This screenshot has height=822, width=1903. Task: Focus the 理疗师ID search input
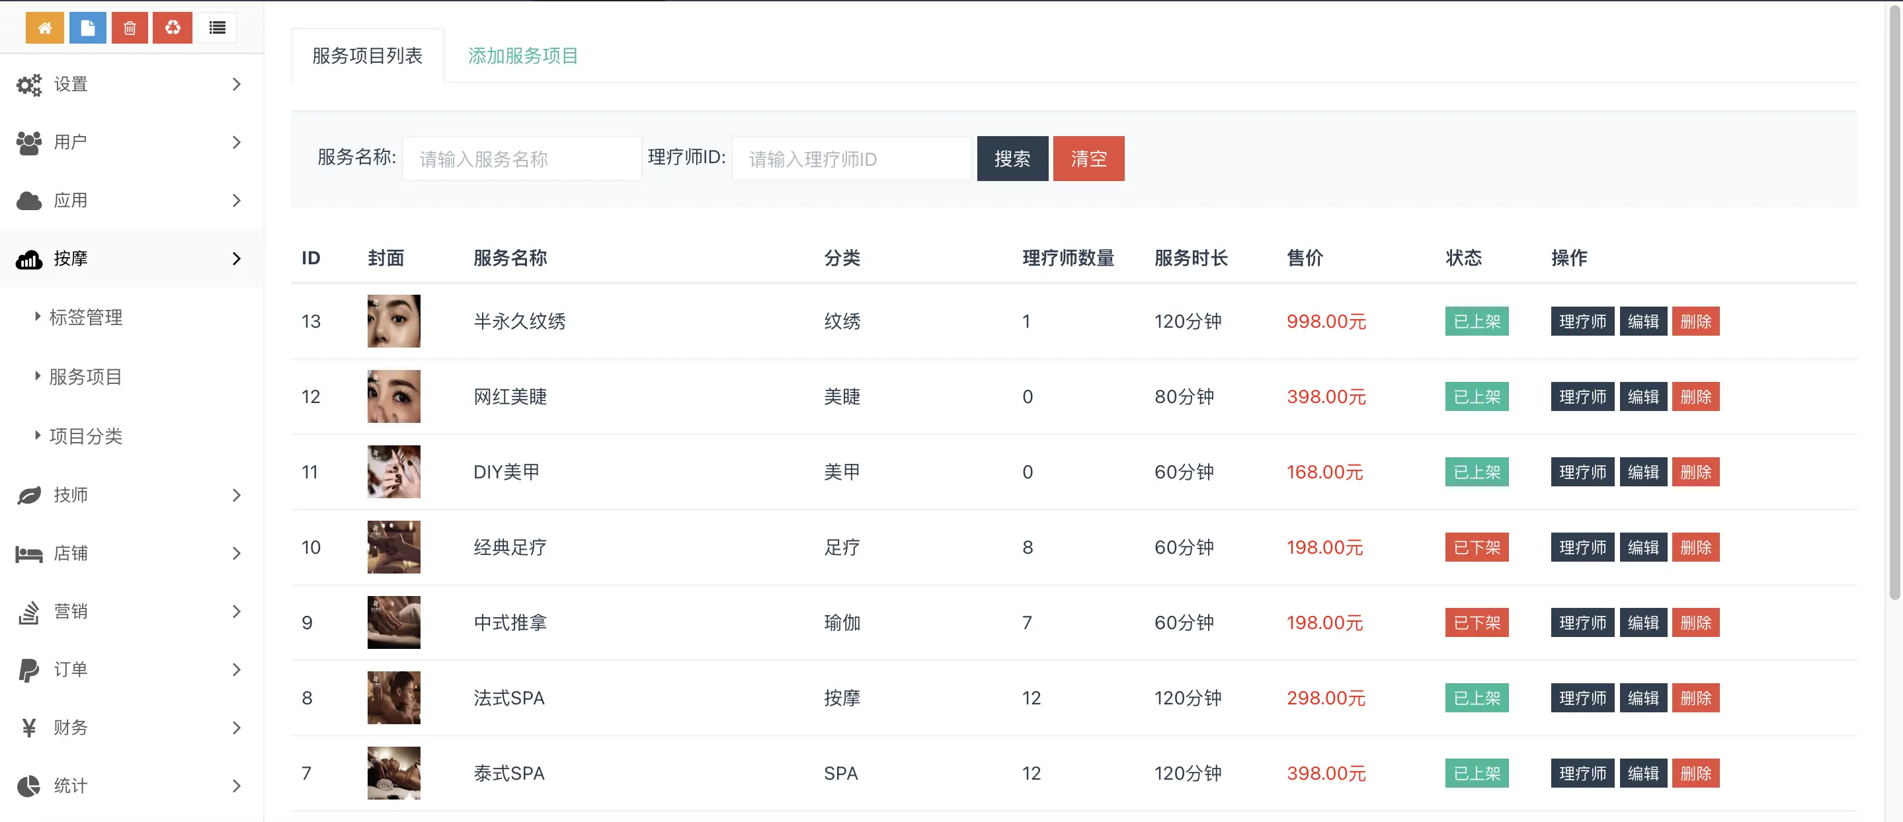click(851, 158)
